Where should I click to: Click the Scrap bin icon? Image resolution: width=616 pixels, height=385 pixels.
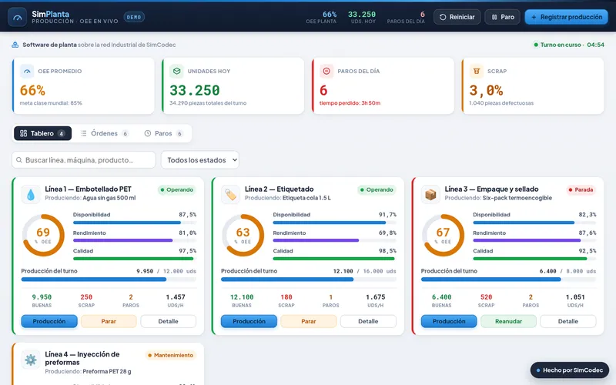point(477,71)
